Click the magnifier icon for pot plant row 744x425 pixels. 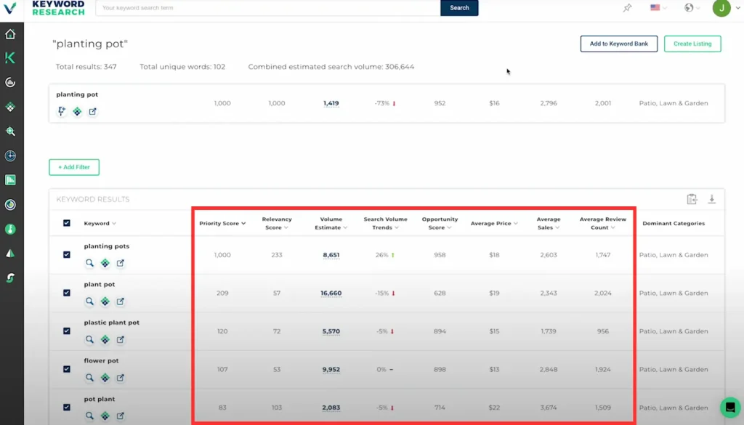(x=89, y=416)
